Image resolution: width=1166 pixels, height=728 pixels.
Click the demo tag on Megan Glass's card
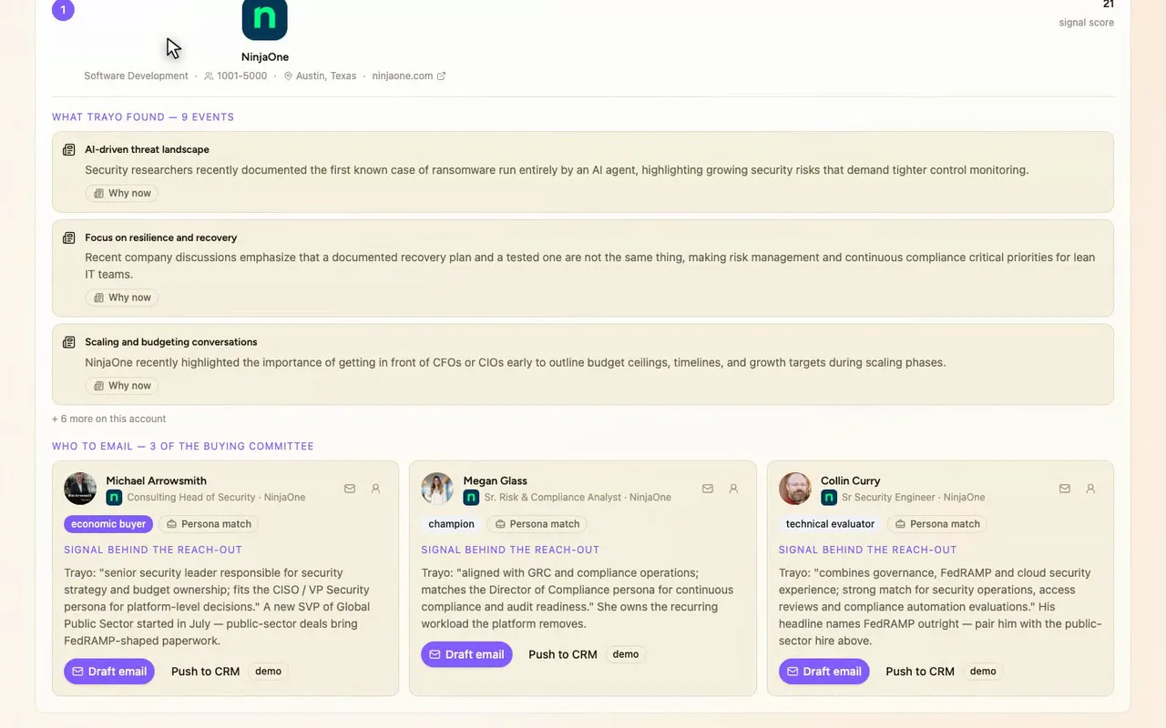[626, 654]
